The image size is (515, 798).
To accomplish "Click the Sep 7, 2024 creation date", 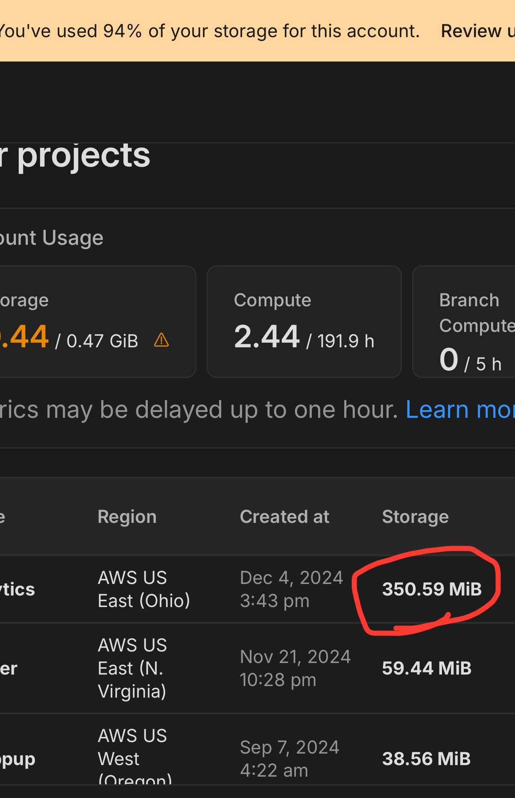I will pos(290,759).
